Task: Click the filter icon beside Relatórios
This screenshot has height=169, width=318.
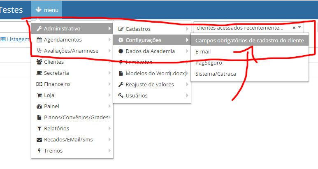Action: pyautogui.click(x=39, y=129)
